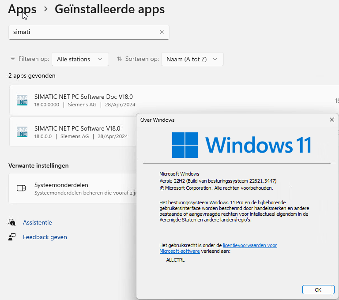Click the Windows 11 logo in the dialog

(185, 145)
